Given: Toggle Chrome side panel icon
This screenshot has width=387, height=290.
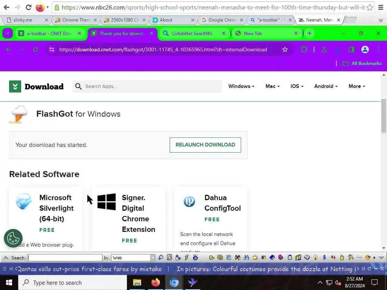Looking at the screenshot, I should click(x=351, y=49).
